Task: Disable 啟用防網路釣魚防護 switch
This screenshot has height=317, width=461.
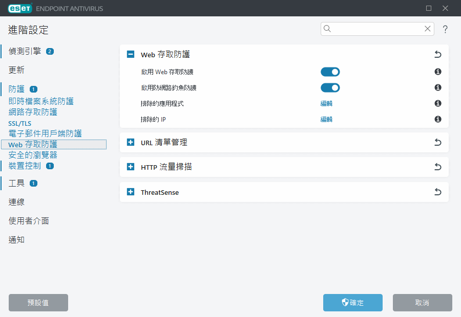Action: coord(330,87)
